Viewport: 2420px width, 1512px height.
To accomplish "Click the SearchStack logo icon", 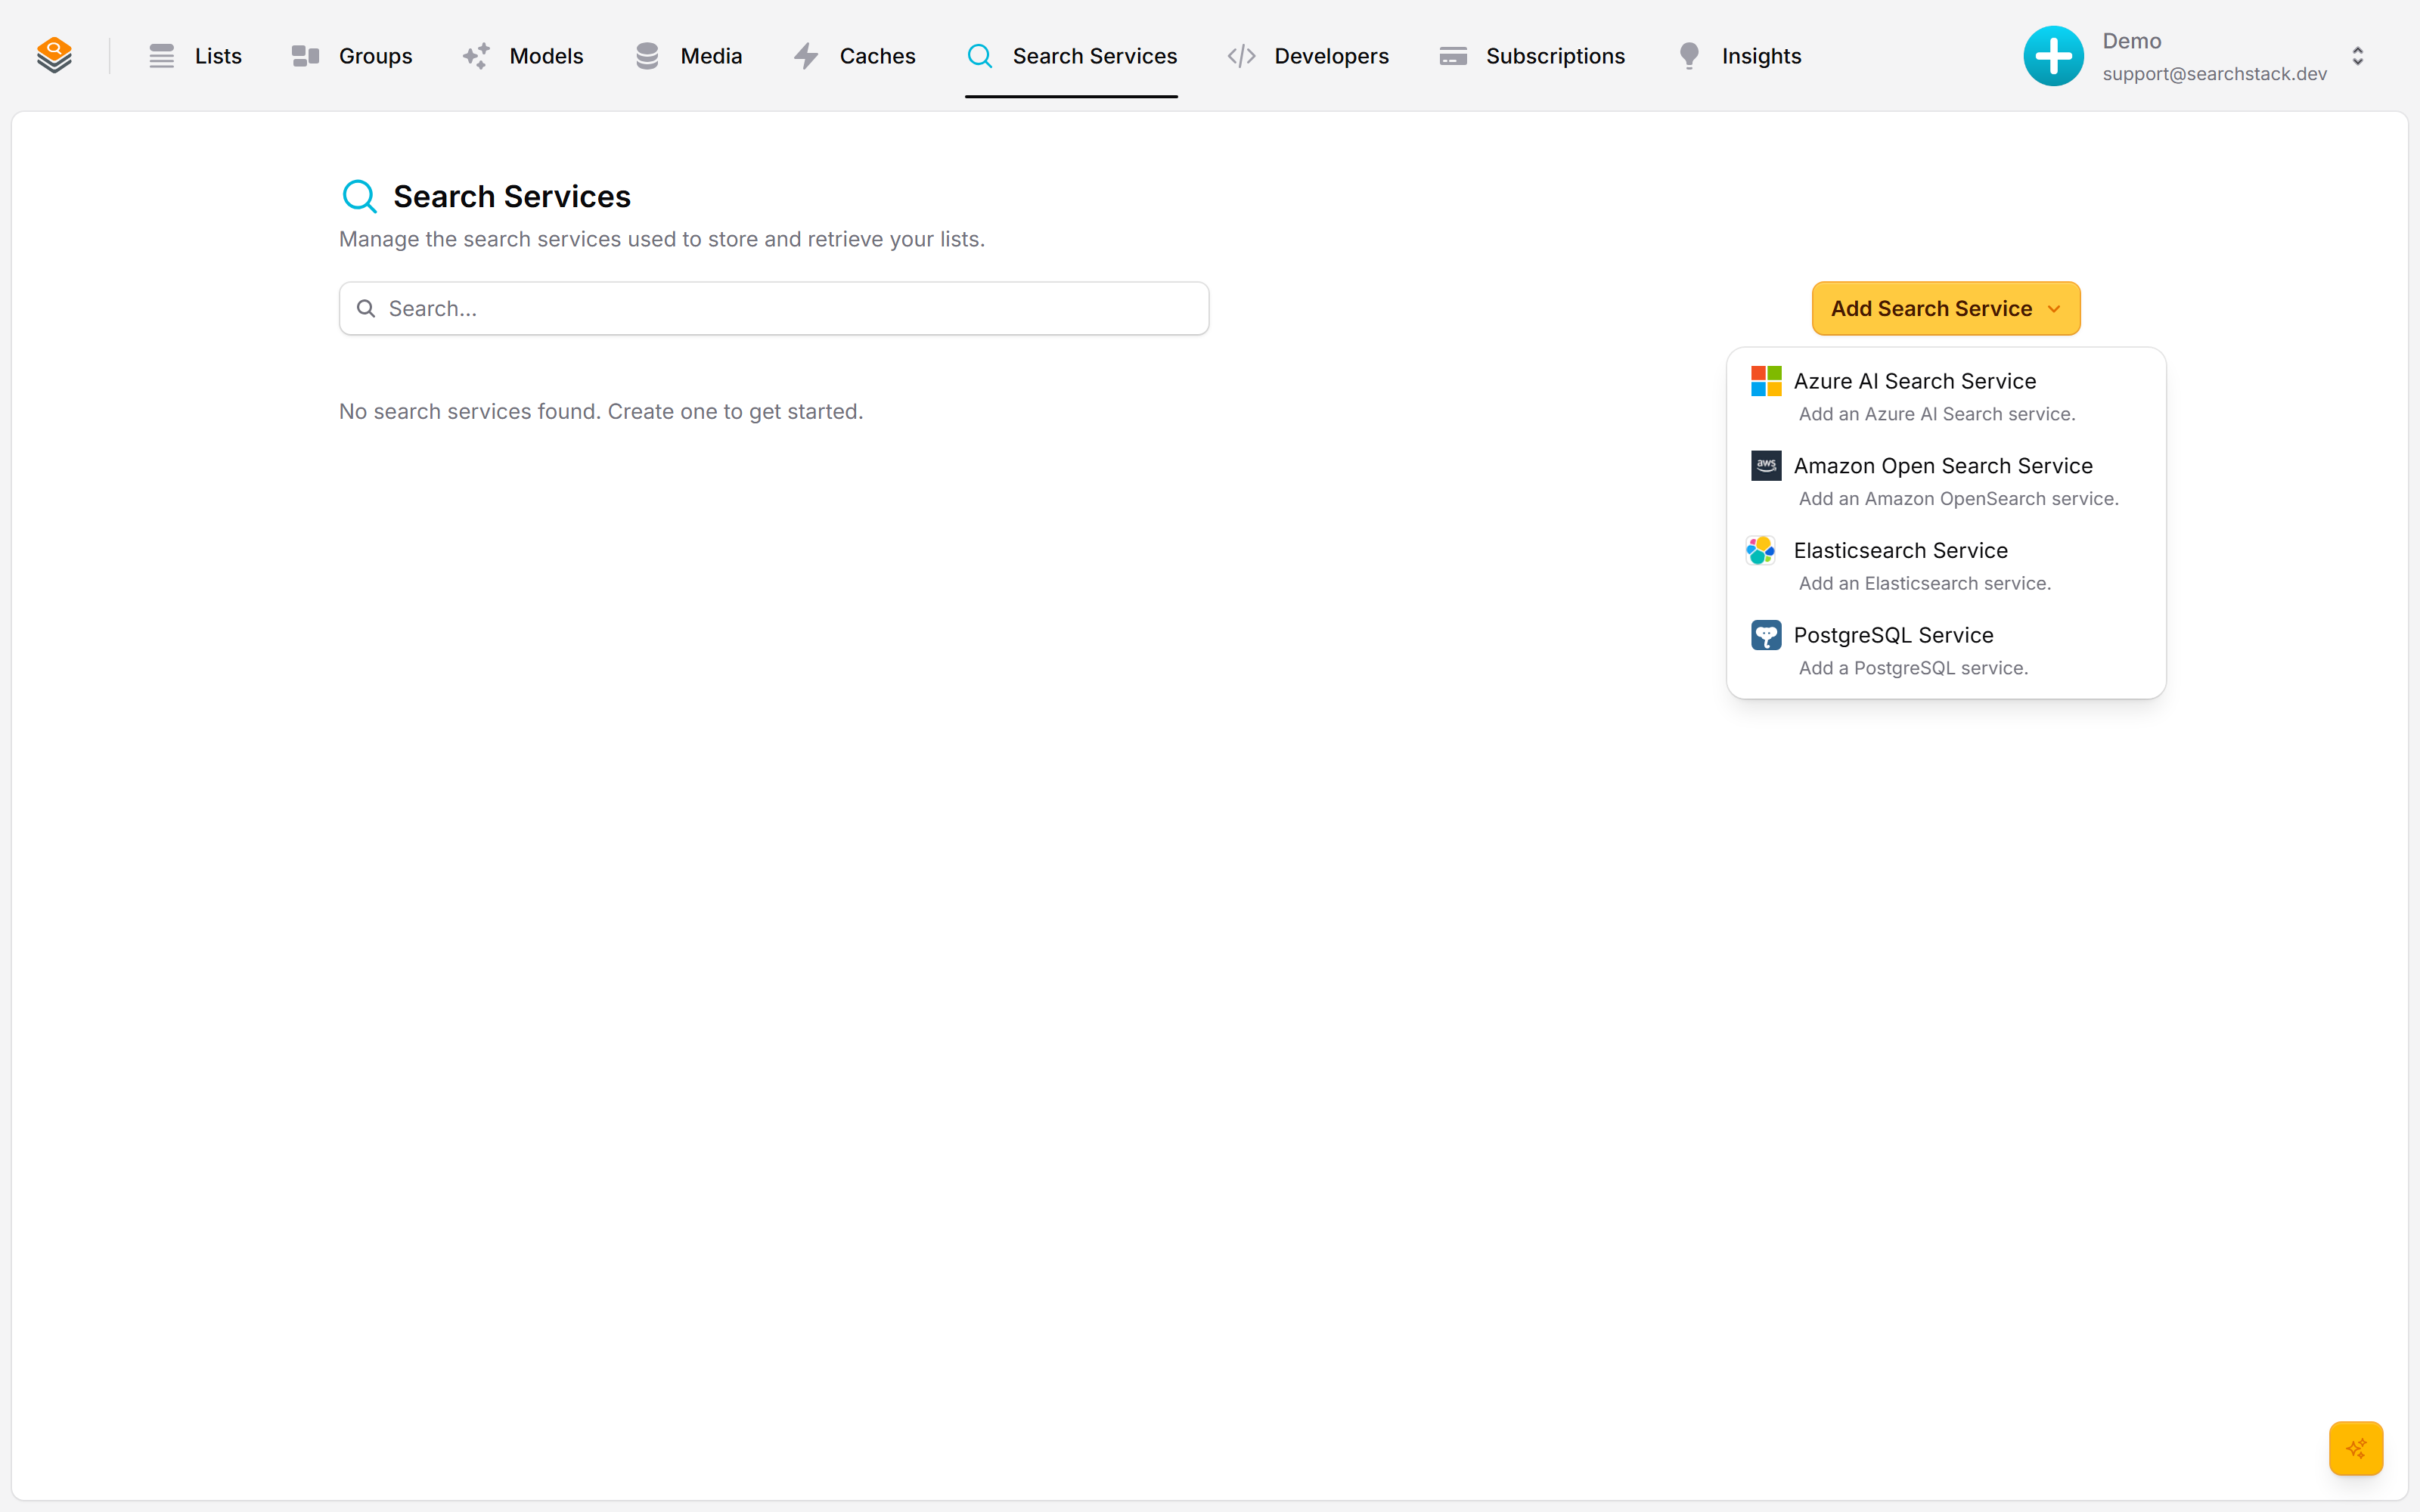I will coord(54,55).
